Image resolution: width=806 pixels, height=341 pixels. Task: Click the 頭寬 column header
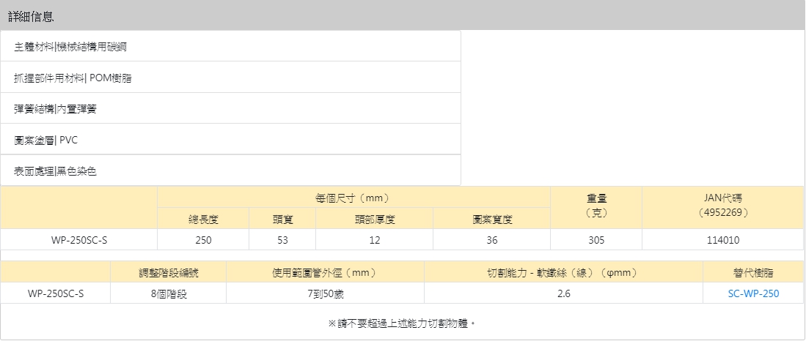click(282, 219)
